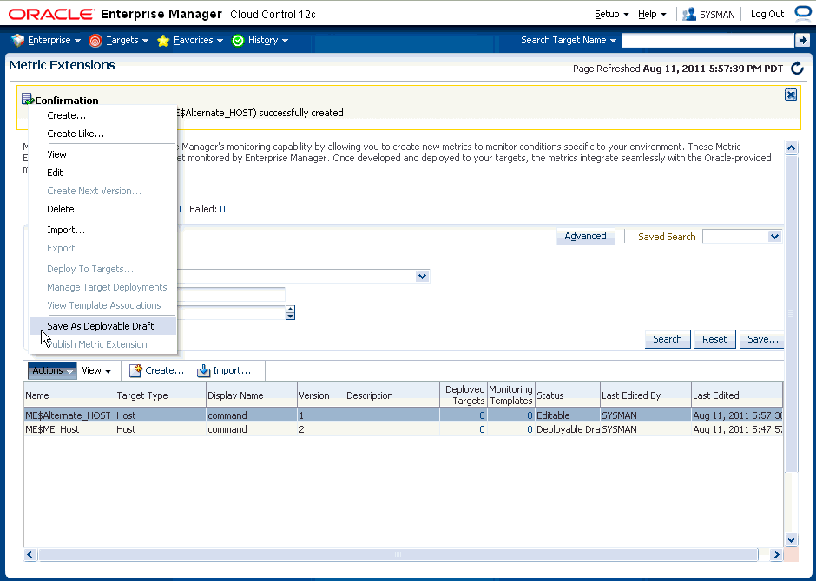
Task: Click the Version column header
Action: click(x=321, y=395)
